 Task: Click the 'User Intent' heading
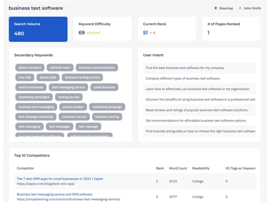[153, 55]
